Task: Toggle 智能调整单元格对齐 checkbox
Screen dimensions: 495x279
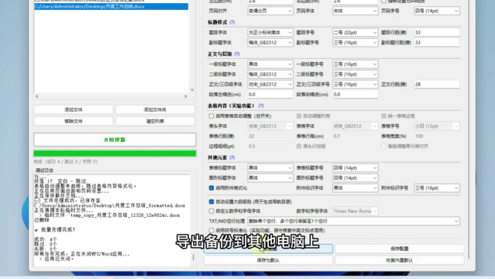Action: (x=383, y=146)
